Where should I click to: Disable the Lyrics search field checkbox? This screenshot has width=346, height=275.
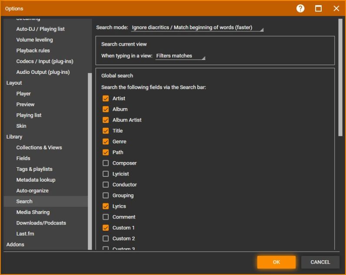[x=106, y=206]
